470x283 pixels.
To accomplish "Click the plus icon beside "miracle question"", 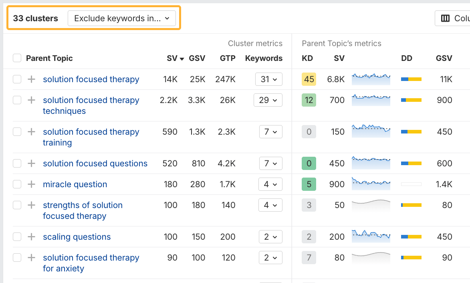I will 31,184.
